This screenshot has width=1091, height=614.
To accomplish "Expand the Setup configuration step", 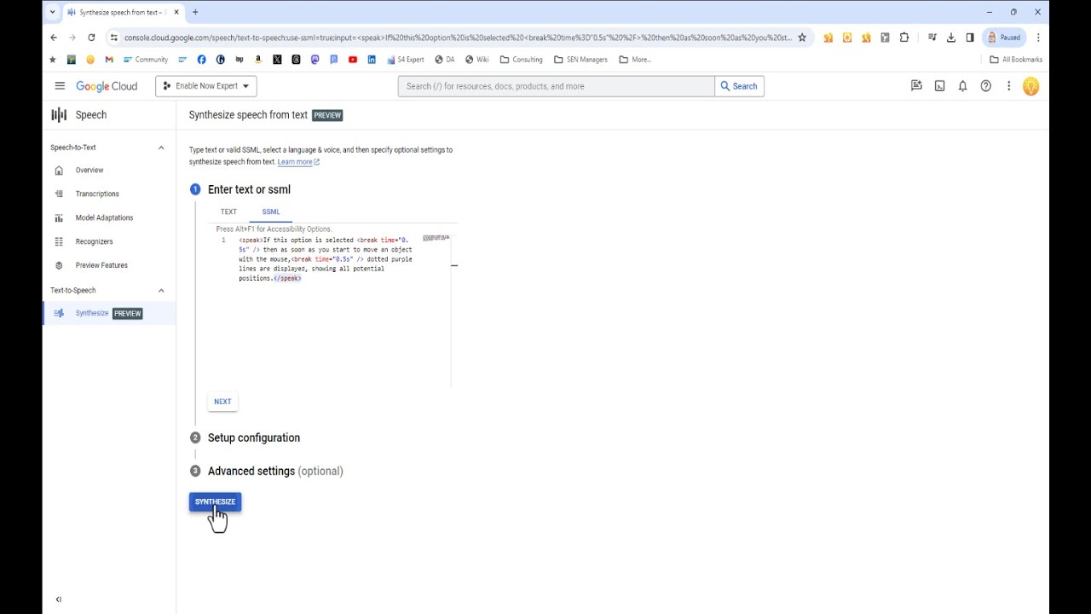I will [x=254, y=437].
